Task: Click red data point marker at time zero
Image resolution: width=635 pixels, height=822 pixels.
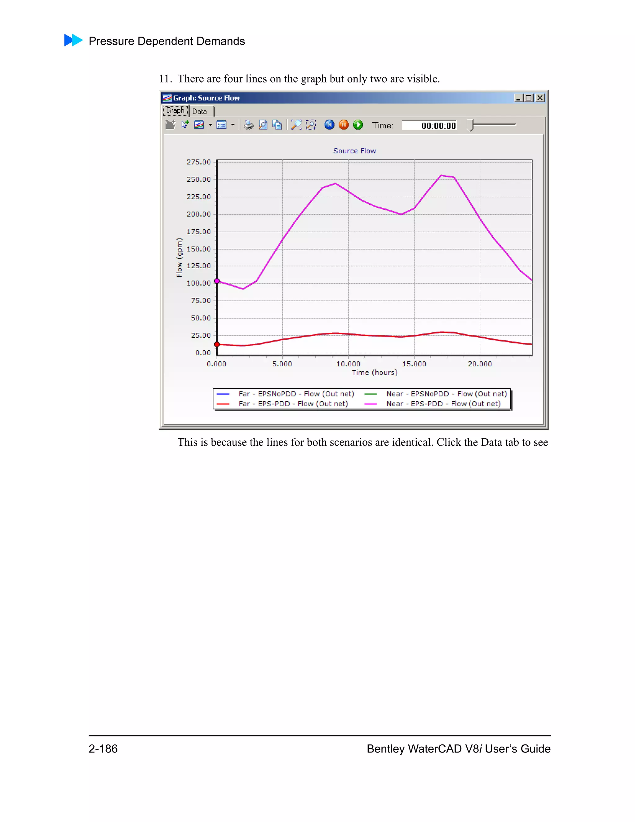Action: pos(217,344)
